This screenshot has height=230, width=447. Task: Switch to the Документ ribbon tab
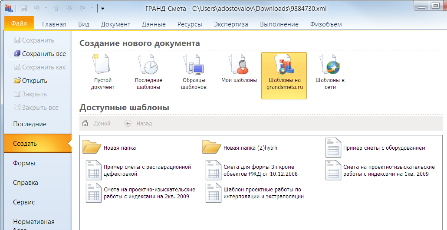click(x=115, y=24)
